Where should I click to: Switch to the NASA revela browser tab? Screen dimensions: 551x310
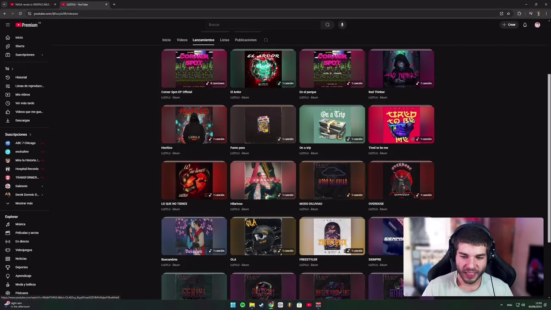pos(33,4)
